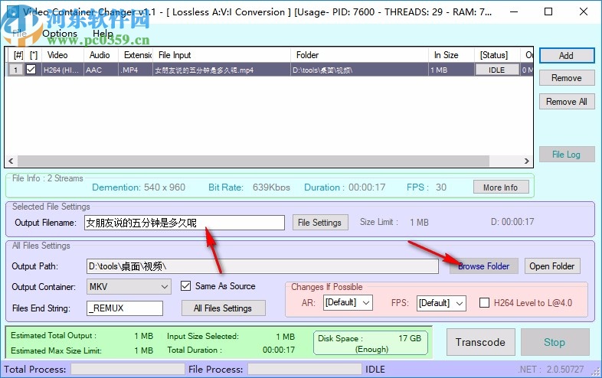Click the AAC audio cell
The image size is (602, 378).
pos(101,70)
